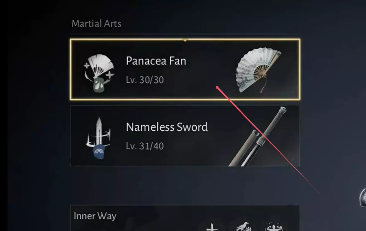Click the green droplet badge on fan icon
This screenshot has height=231, width=366.
click(99, 85)
